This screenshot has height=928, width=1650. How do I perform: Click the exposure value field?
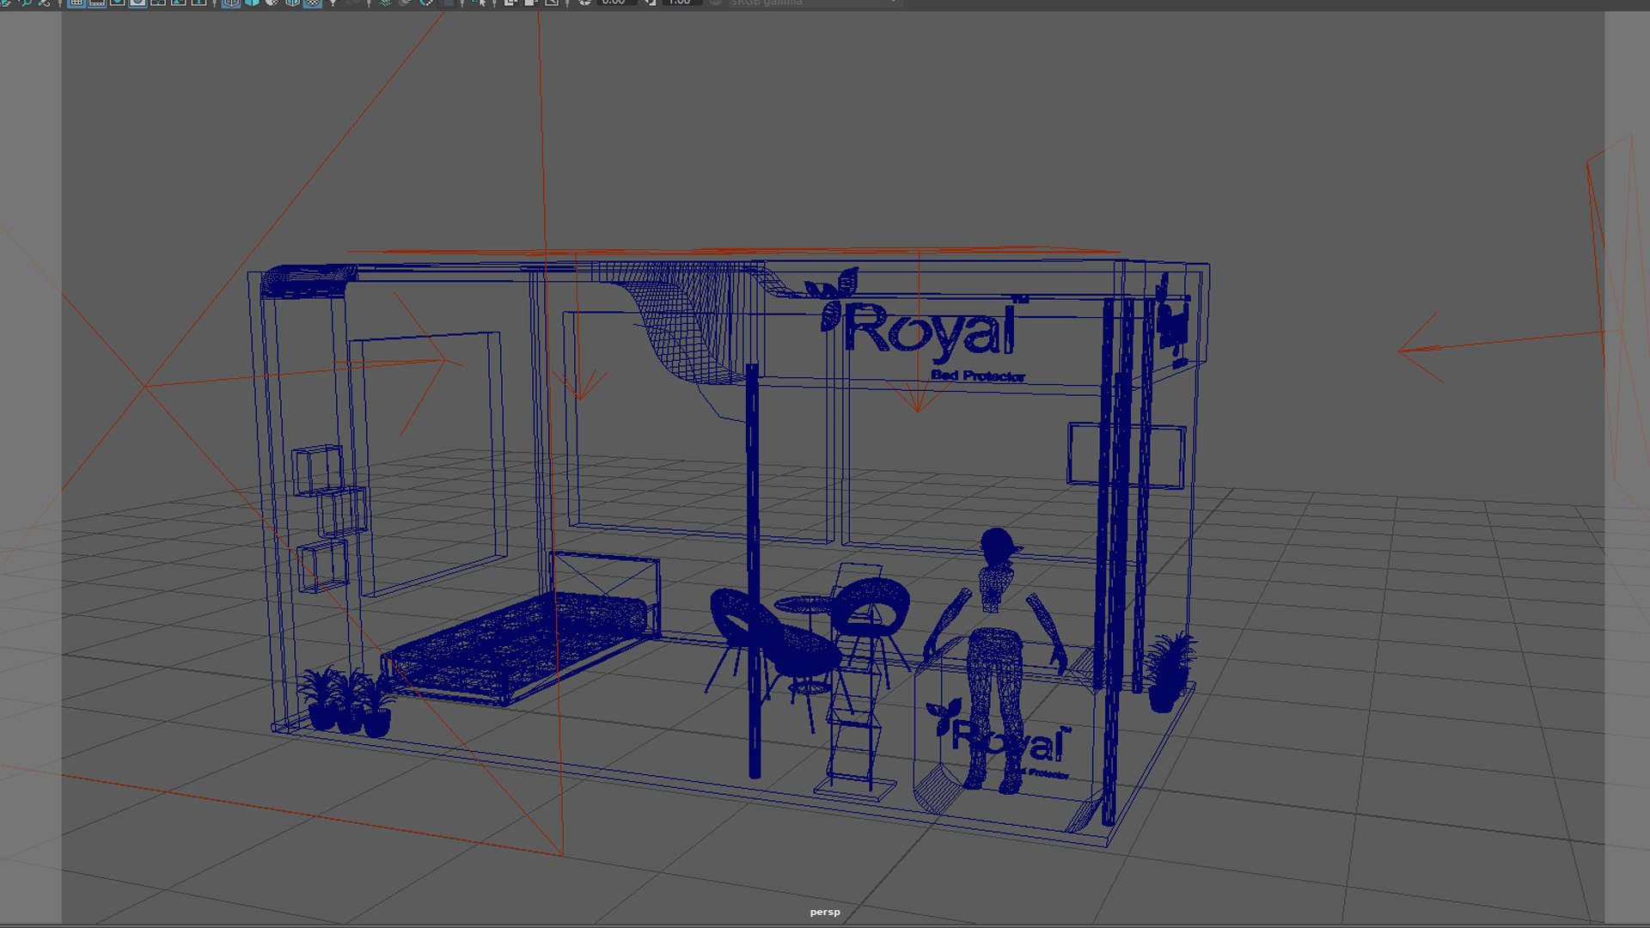pyautogui.click(x=616, y=3)
